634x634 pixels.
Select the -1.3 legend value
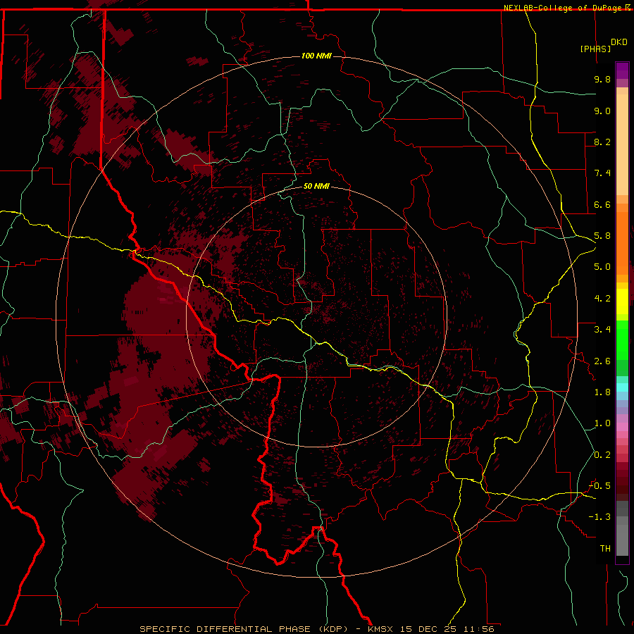599,517
